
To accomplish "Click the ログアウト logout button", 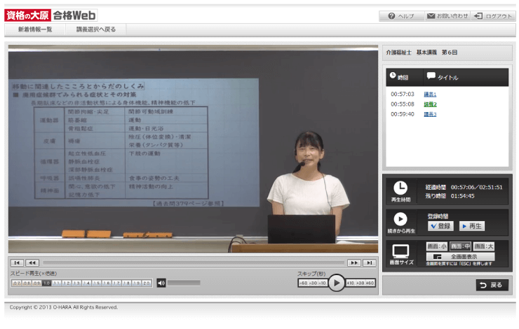I will 493,15.
